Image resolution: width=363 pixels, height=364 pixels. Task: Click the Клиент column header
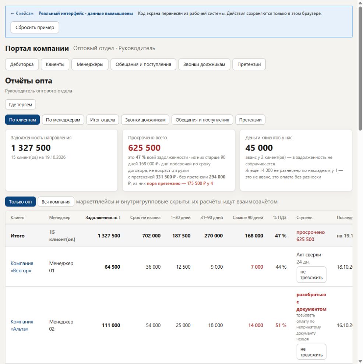point(18,218)
